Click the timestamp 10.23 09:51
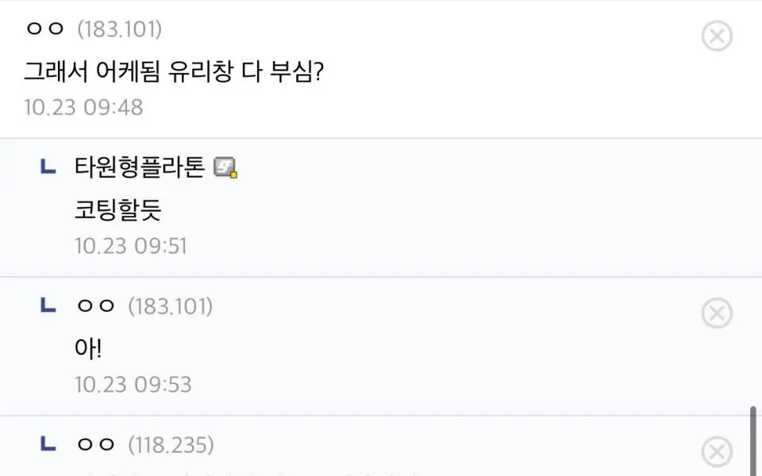This screenshot has height=476, width=762. 131,246
